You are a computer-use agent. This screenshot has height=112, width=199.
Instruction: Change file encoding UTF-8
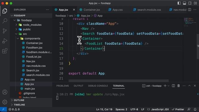point(134,109)
